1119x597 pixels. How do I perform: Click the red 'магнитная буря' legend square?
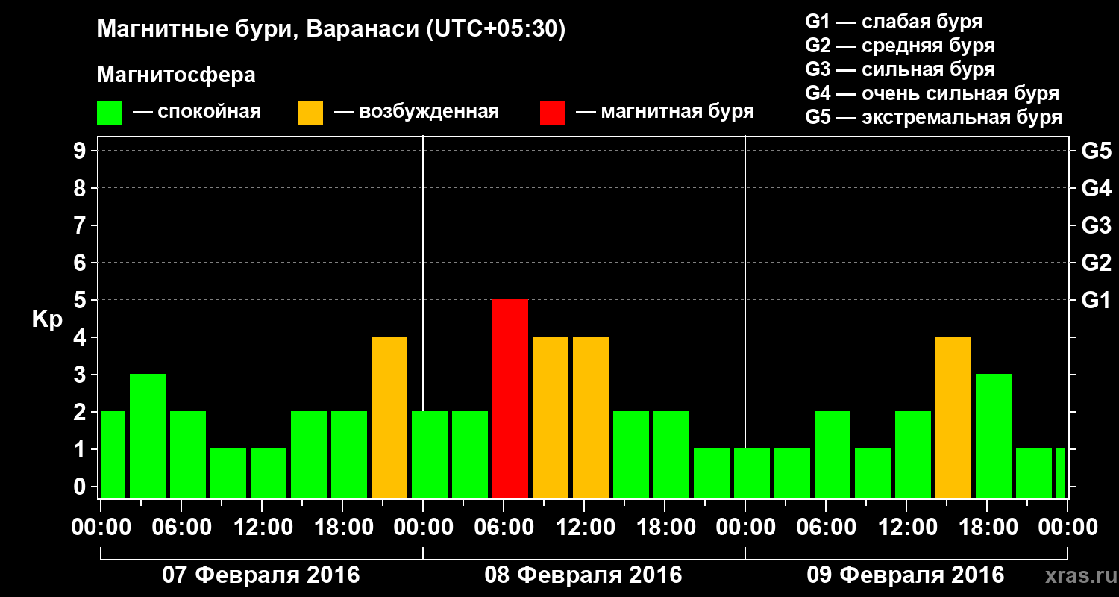(553, 113)
